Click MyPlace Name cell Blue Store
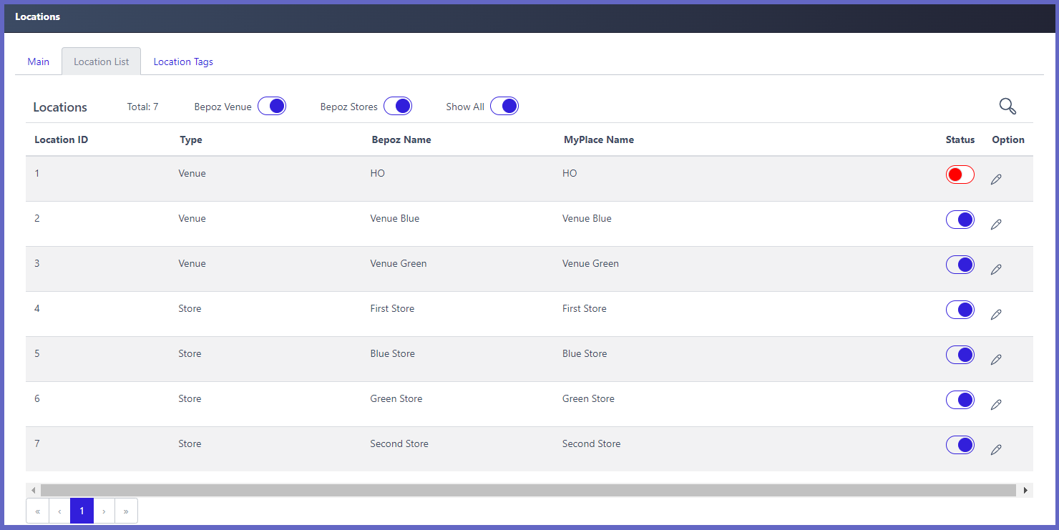Viewport: 1059px width, 530px height. point(585,353)
